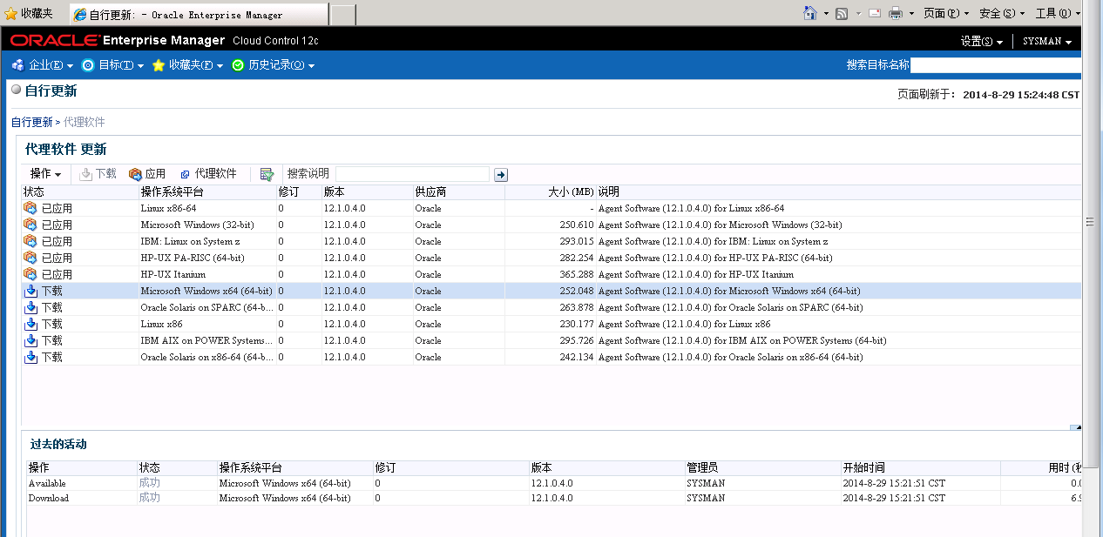Click the 自行更新 page title status icon
Viewport: 1103px width, 537px height.
click(x=17, y=90)
